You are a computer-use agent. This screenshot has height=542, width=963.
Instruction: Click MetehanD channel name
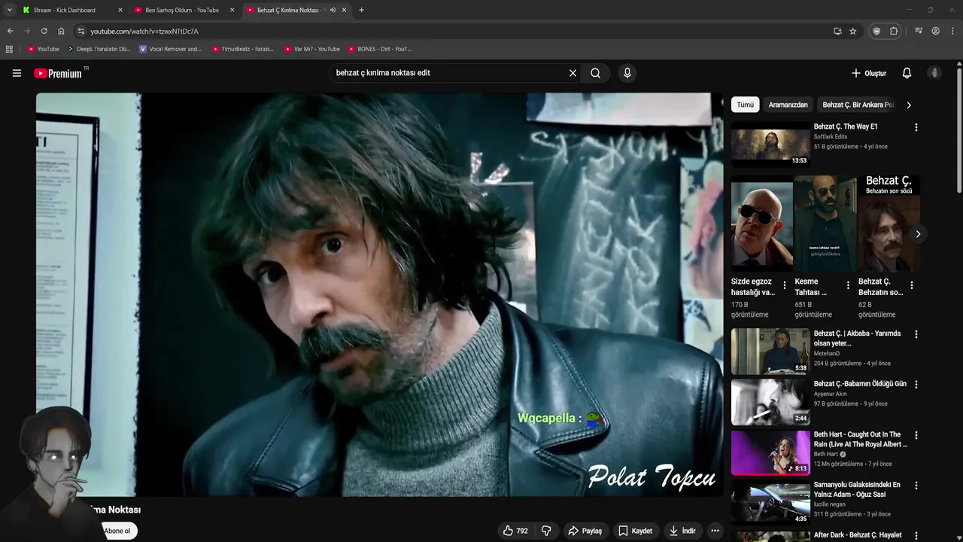tap(826, 353)
